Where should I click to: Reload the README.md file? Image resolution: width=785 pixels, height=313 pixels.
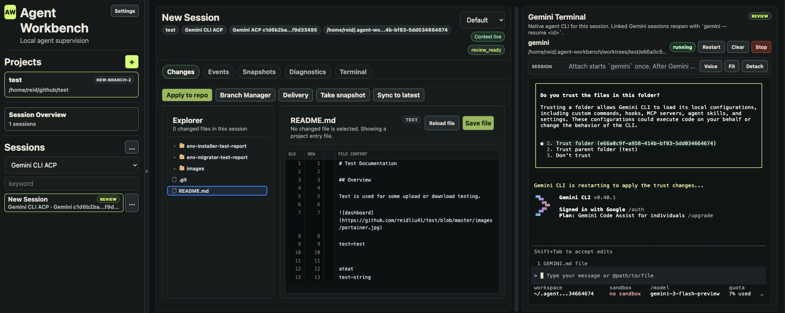click(442, 123)
